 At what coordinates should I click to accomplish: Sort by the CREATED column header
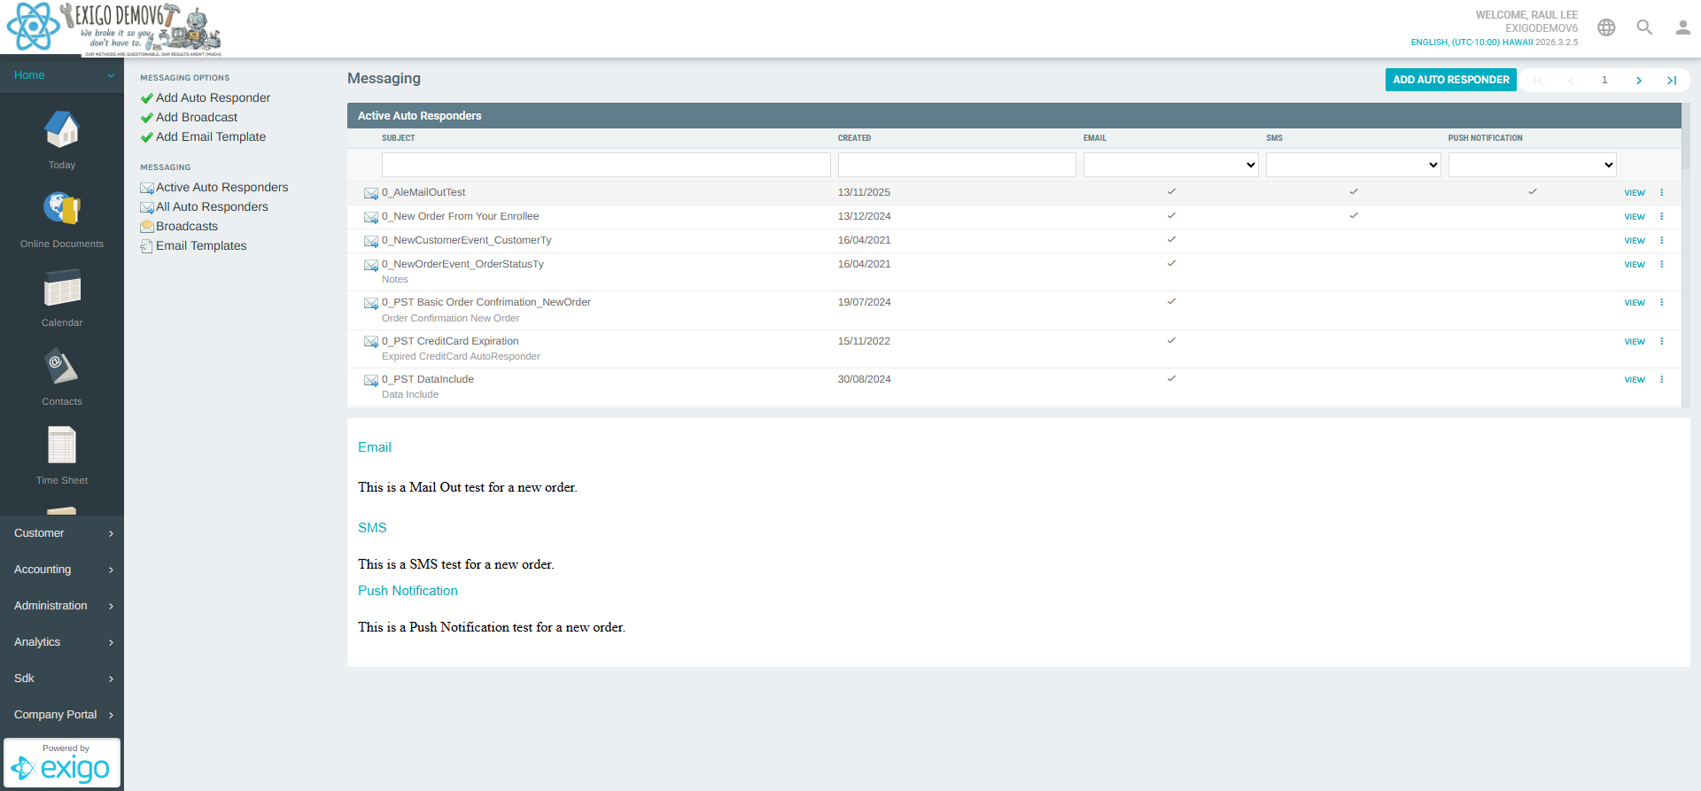pos(854,138)
